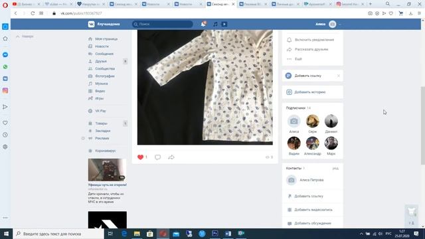Click the snapshot camera icon in address bar
Screen dimensions: 425x239
coord(371,13)
